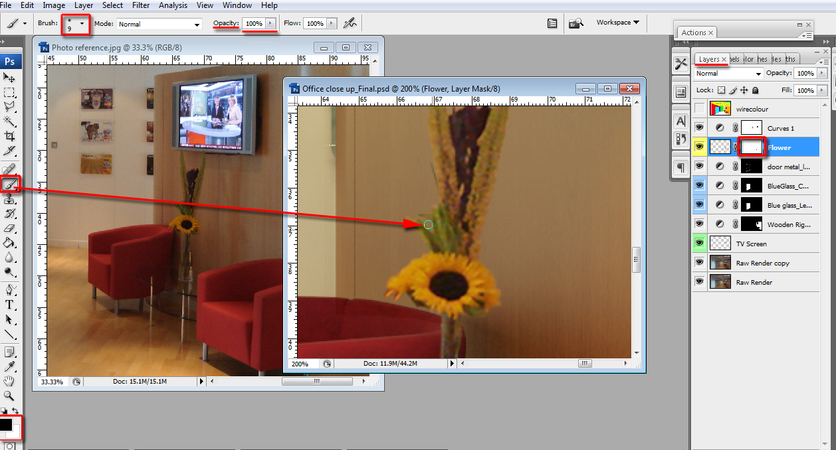The width and height of the screenshot is (836, 450).
Task: Hide the Wooden Rig layer
Action: coord(698,224)
